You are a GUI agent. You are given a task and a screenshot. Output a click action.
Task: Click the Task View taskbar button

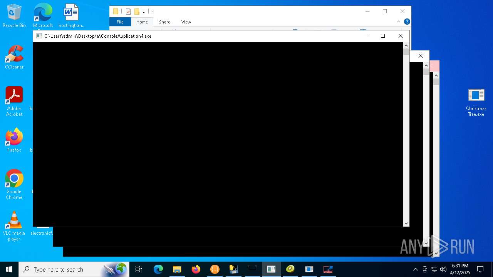[x=139, y=269]
